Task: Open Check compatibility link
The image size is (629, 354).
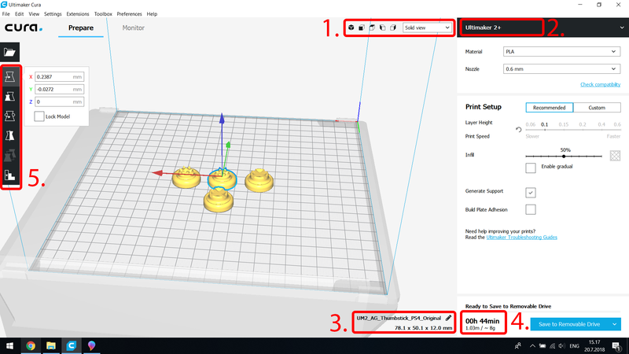Action: (x=600, y=84)
